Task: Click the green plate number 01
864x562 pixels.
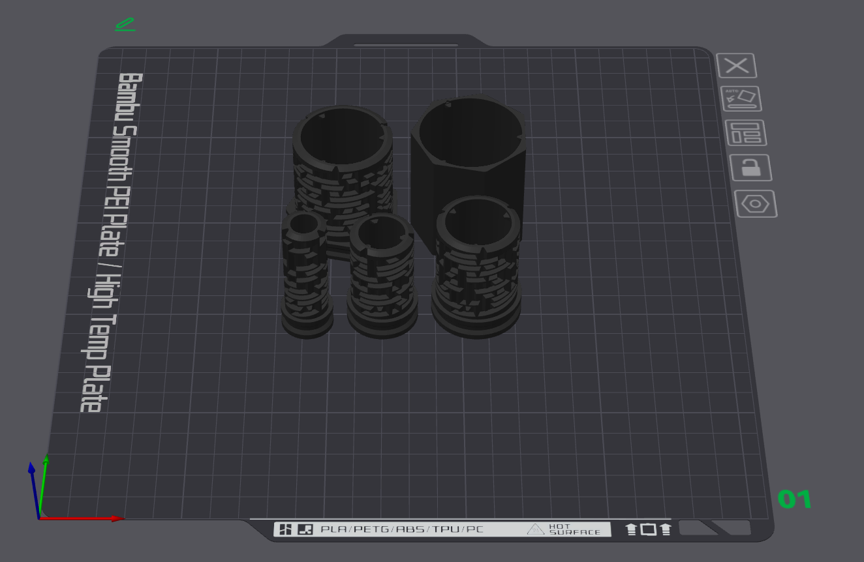Action: 795,499
